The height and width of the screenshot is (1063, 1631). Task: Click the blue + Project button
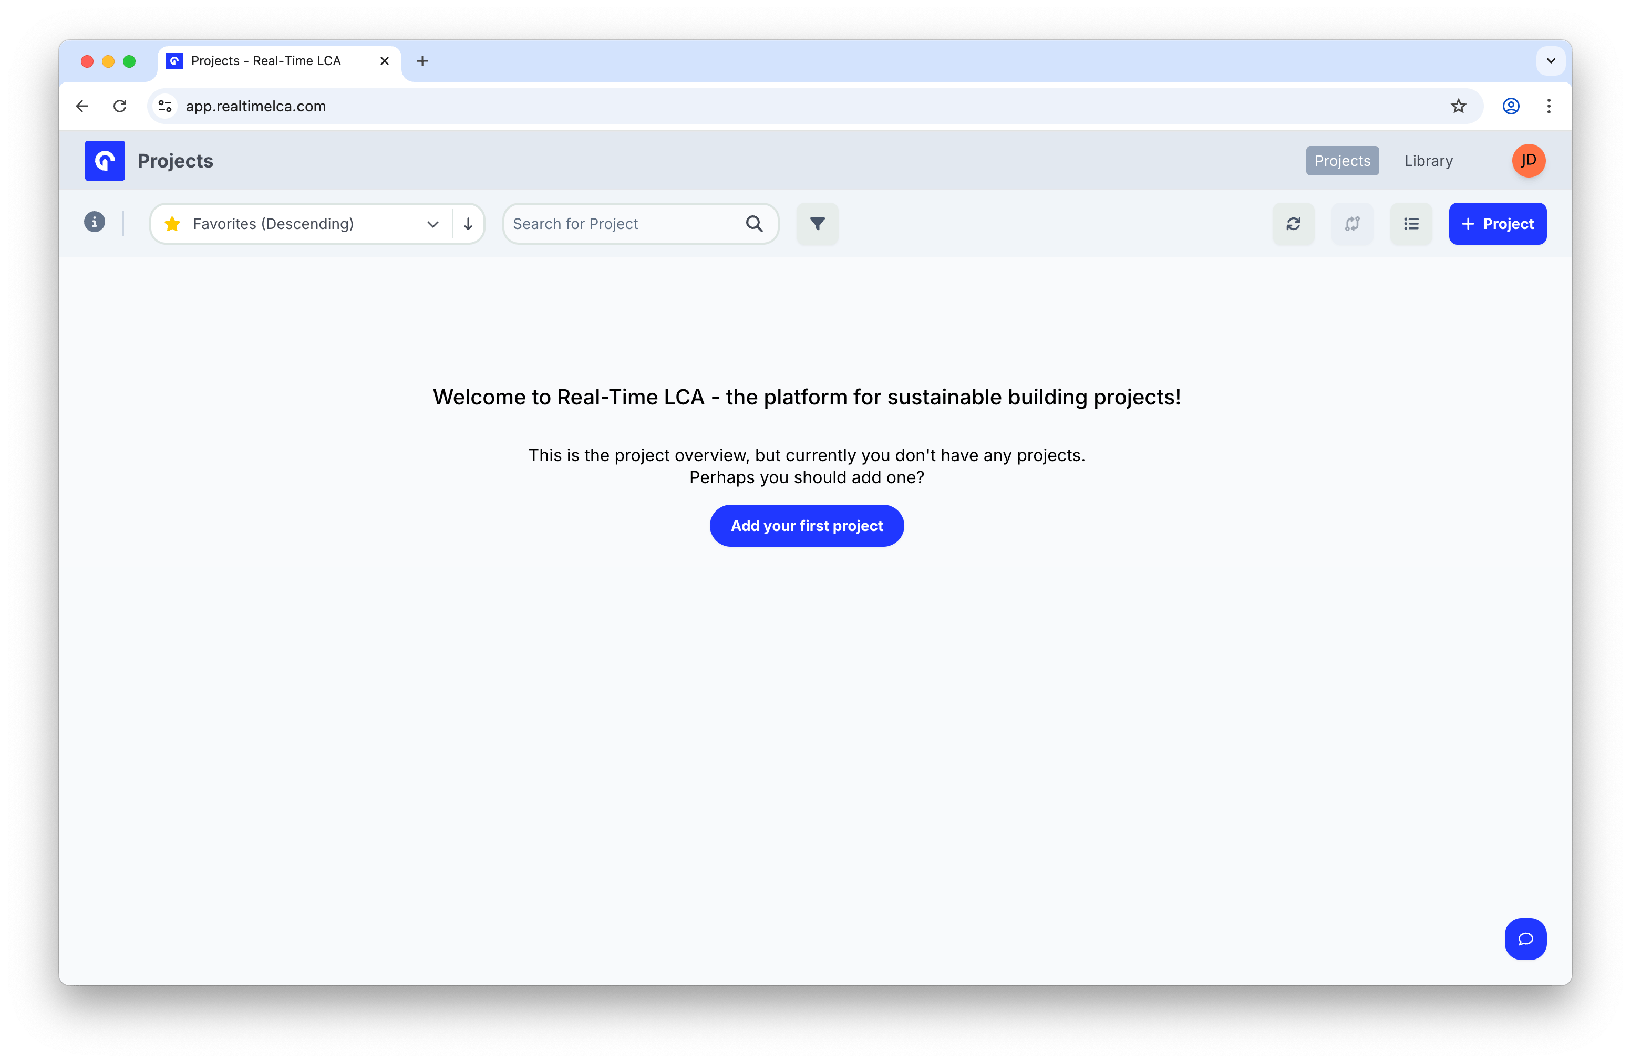tap(1498, 223)
